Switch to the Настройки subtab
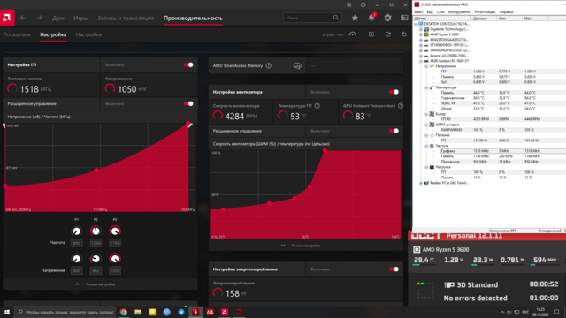 click(88, 34)
